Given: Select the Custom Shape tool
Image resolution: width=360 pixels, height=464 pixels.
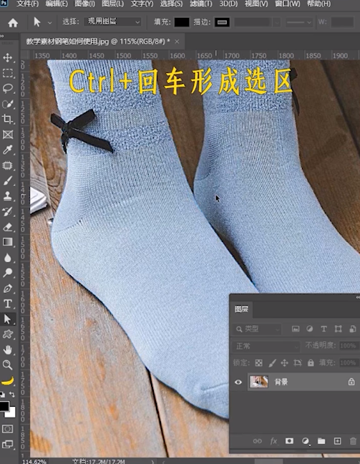Looking at the screenshot, I should pos(8,334).
